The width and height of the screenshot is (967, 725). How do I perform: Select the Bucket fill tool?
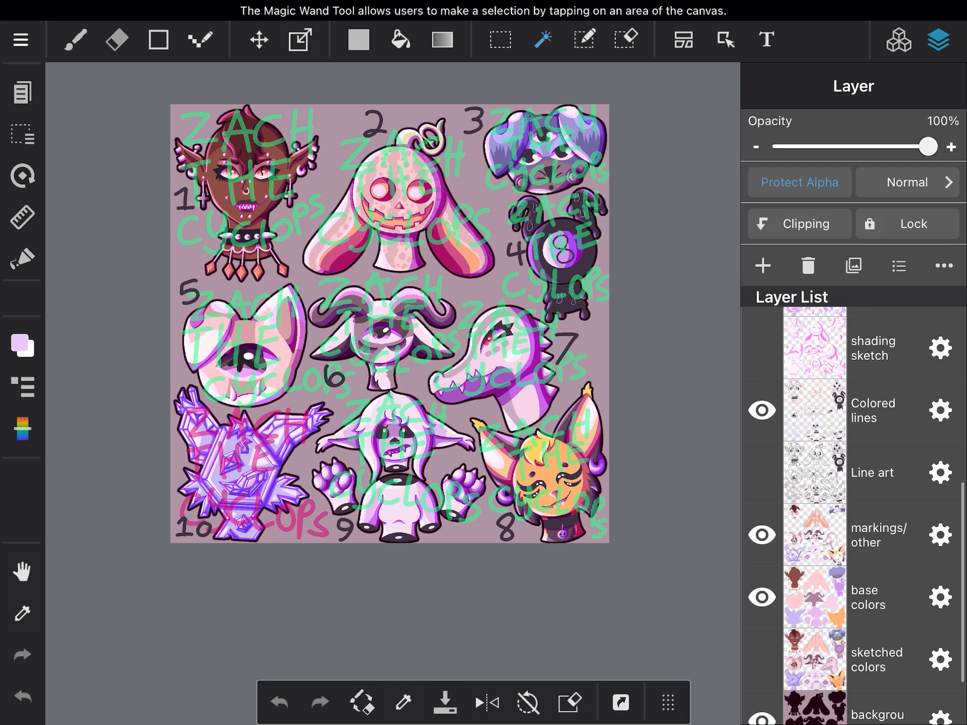click(400, 40)
